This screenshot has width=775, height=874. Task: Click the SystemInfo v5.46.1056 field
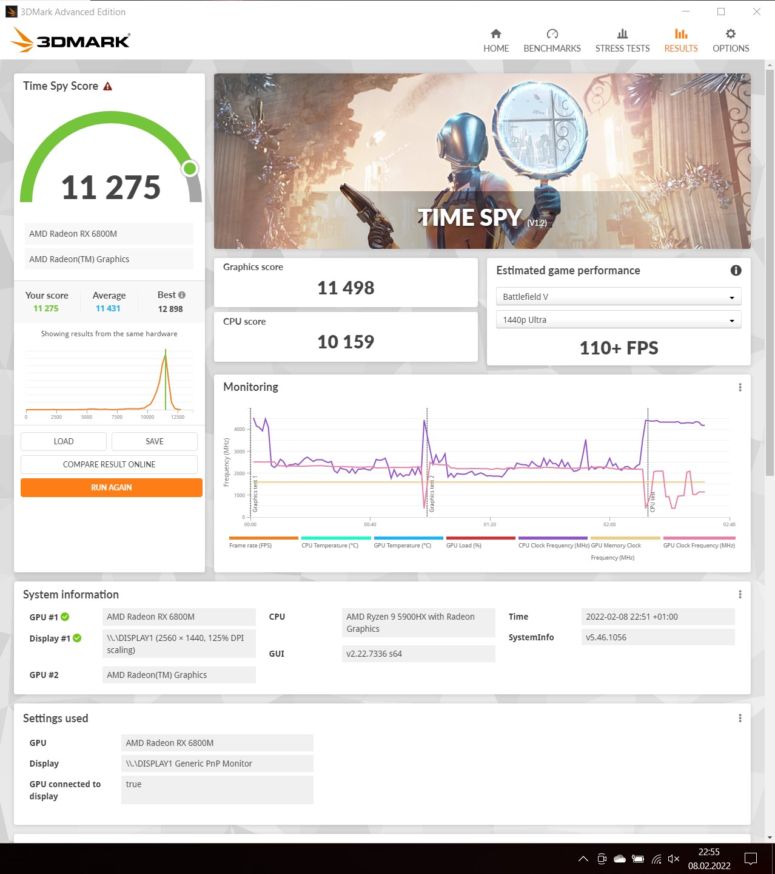pyautogui.click(x=658, y=637)
